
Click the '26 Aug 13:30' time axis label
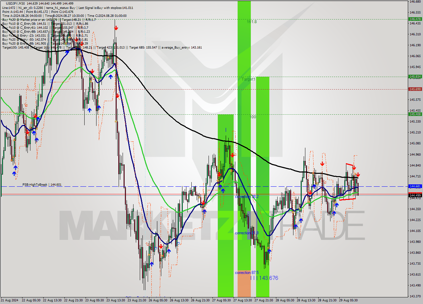click(x=179, y=300)
